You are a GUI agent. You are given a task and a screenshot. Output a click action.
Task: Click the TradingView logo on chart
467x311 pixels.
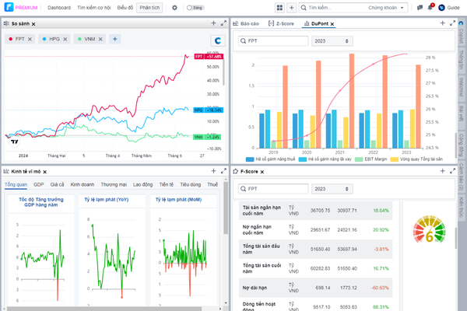point(14,142)
